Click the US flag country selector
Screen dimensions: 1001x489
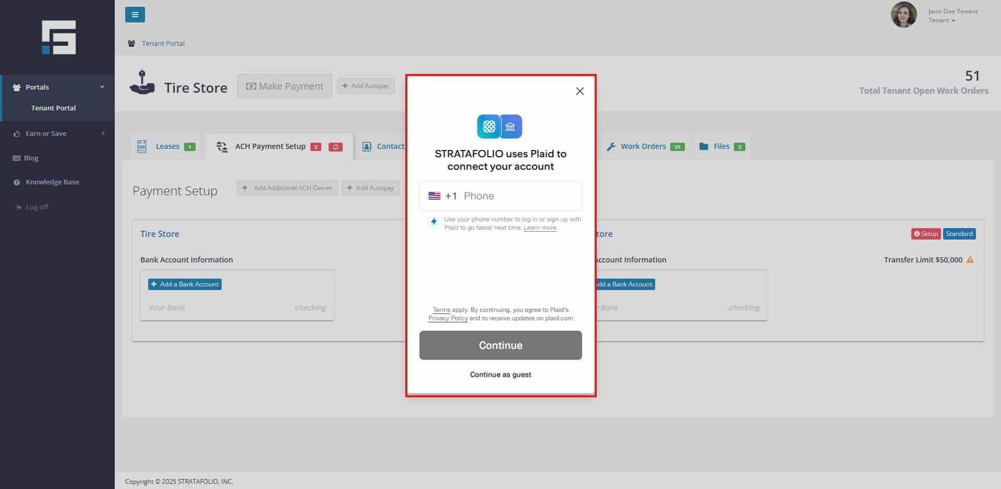point(434,196)
